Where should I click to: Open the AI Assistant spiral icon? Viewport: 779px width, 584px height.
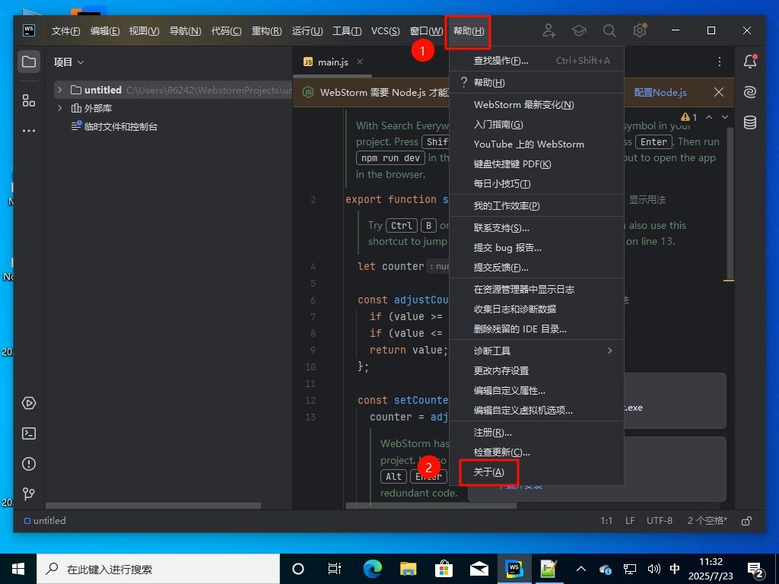tap(750, 92)
